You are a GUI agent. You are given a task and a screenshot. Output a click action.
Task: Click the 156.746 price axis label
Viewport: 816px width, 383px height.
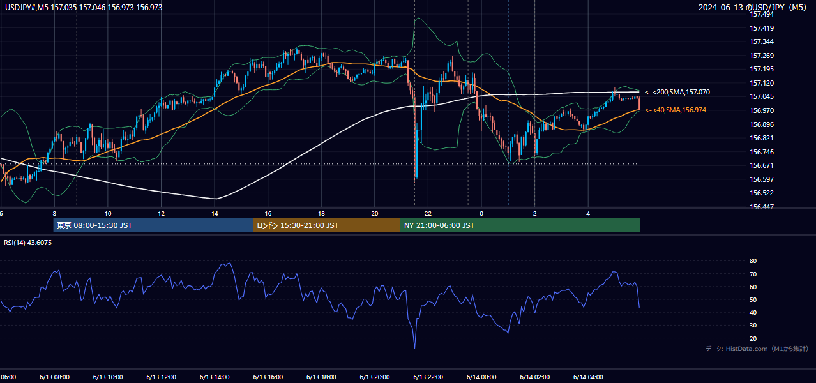(x=762, y=152)
